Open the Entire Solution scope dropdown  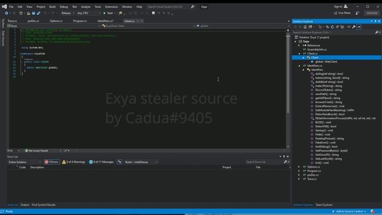coord(24,162)
